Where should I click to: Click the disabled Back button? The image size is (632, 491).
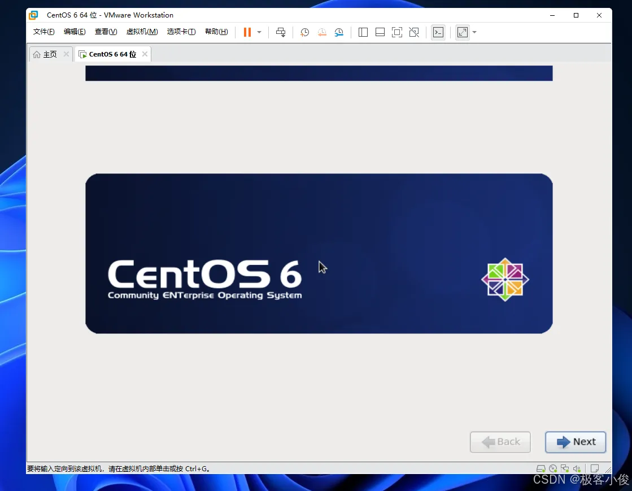point(500,442)
